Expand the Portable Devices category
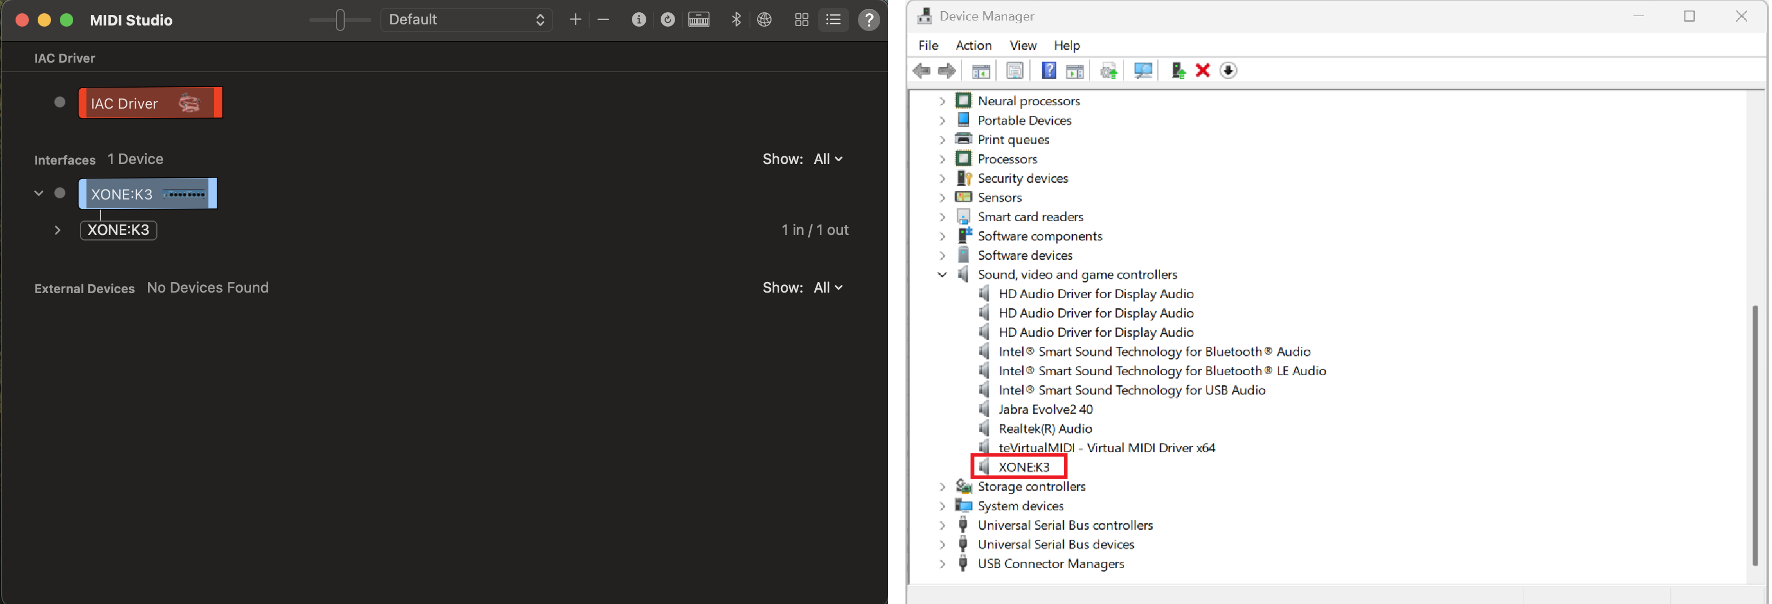1772x604 pixels. coord(942,120)
